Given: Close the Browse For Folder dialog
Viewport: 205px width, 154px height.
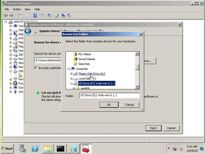Looking at the screenshot, I should [140, 34].
